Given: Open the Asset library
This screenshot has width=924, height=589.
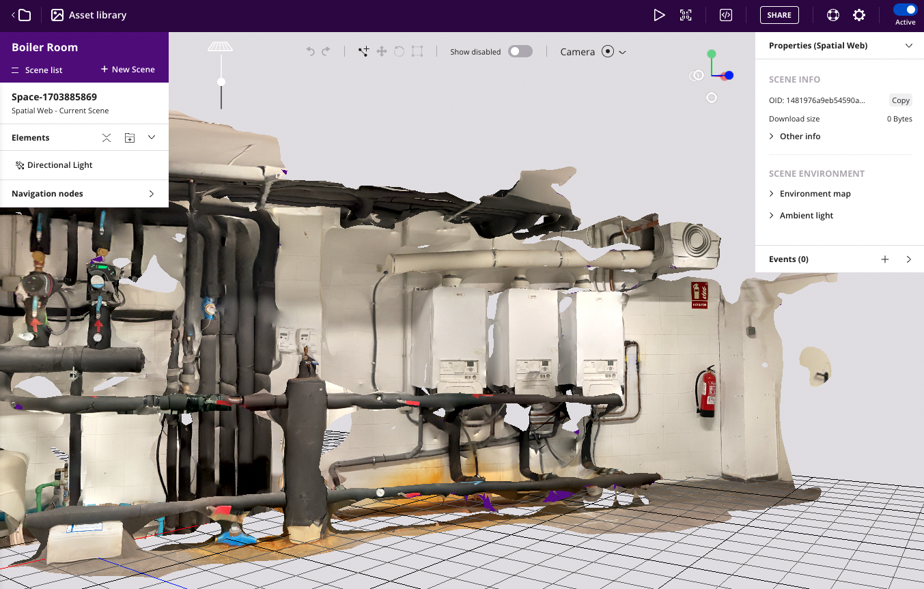Looking at the screenshot, I should (x=89, y=15).
